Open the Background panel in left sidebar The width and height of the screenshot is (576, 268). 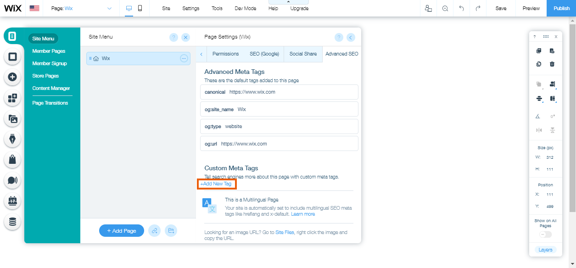pyautogui.click(x=12, y=57)
